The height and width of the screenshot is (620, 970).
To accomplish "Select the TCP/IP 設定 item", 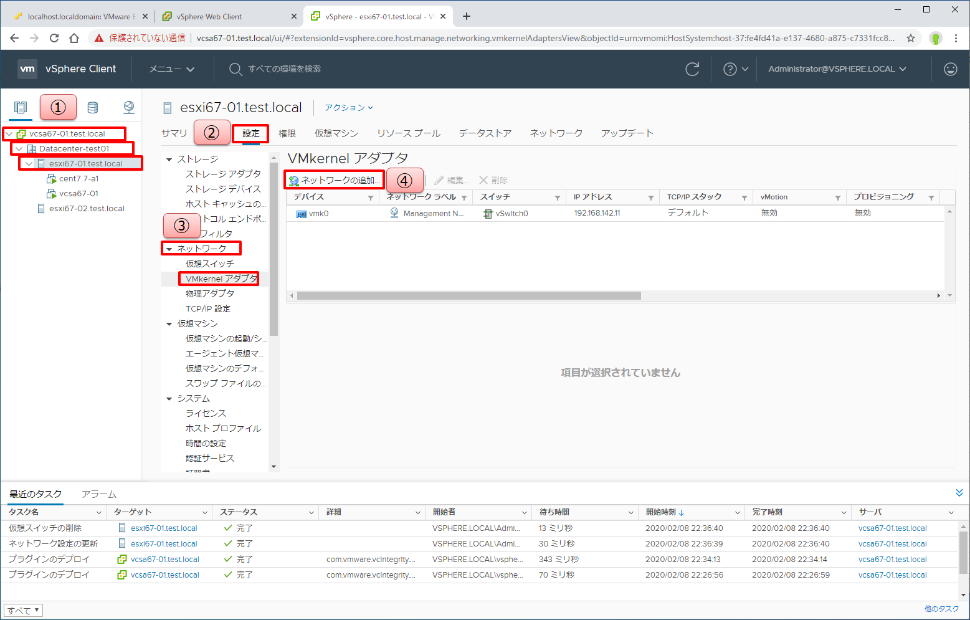I will coord(208,308).
